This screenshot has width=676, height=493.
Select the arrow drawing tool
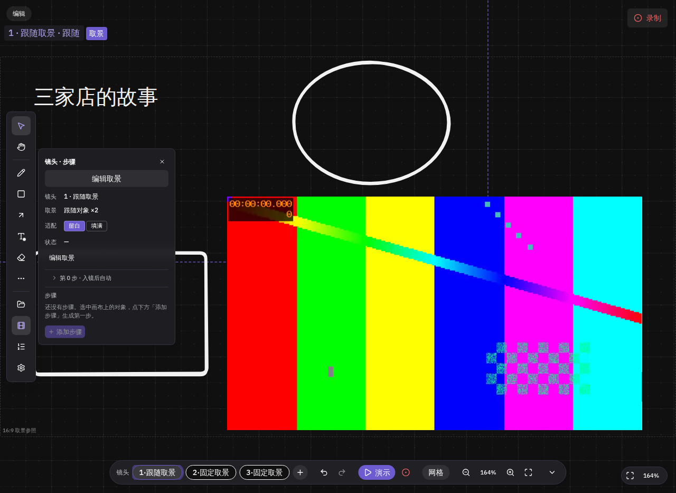[21, 215]
